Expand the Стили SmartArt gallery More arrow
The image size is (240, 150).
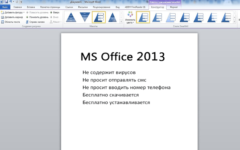pos(234,22)
